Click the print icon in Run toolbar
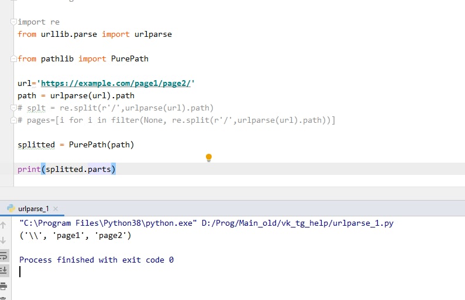 [x=4, y=286]
